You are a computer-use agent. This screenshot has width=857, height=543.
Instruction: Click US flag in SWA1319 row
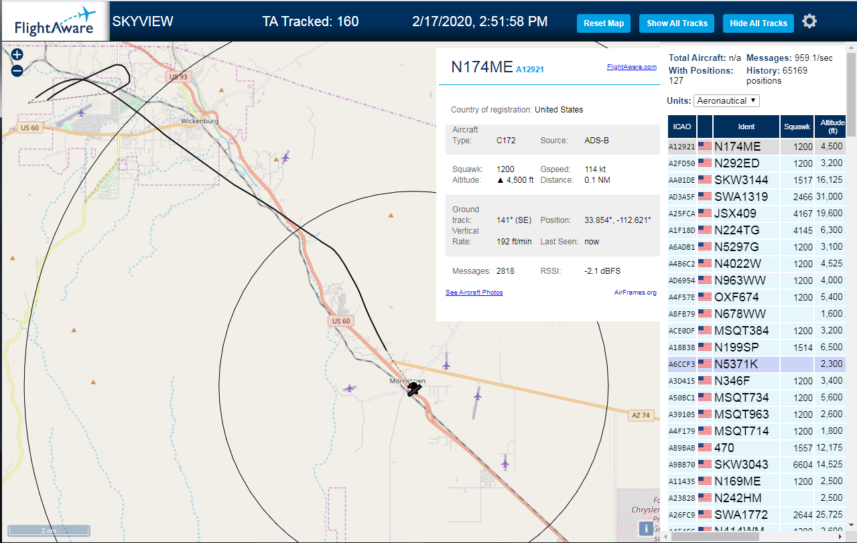(x=705, y=196)
